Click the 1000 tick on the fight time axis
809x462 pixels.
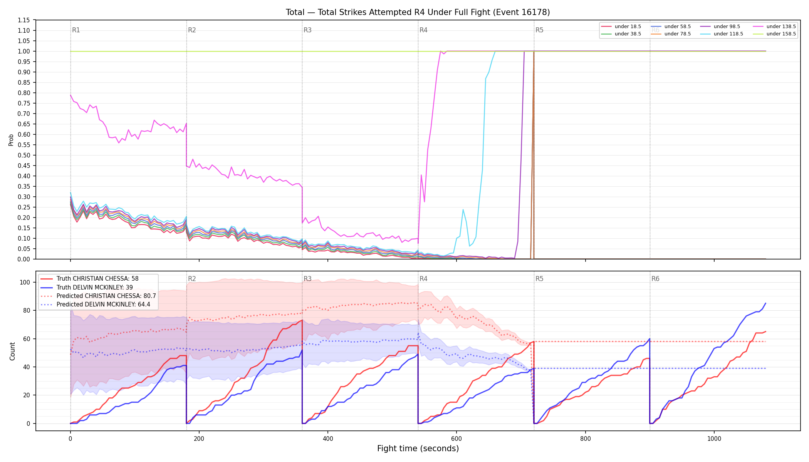714,439
